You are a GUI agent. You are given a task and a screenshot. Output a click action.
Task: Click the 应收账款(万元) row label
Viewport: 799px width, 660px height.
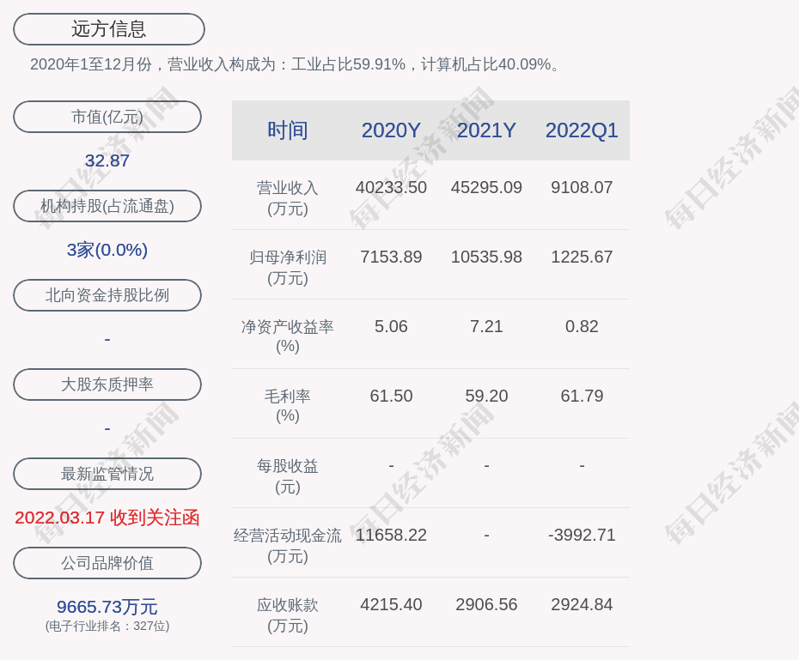pos(288,615)
